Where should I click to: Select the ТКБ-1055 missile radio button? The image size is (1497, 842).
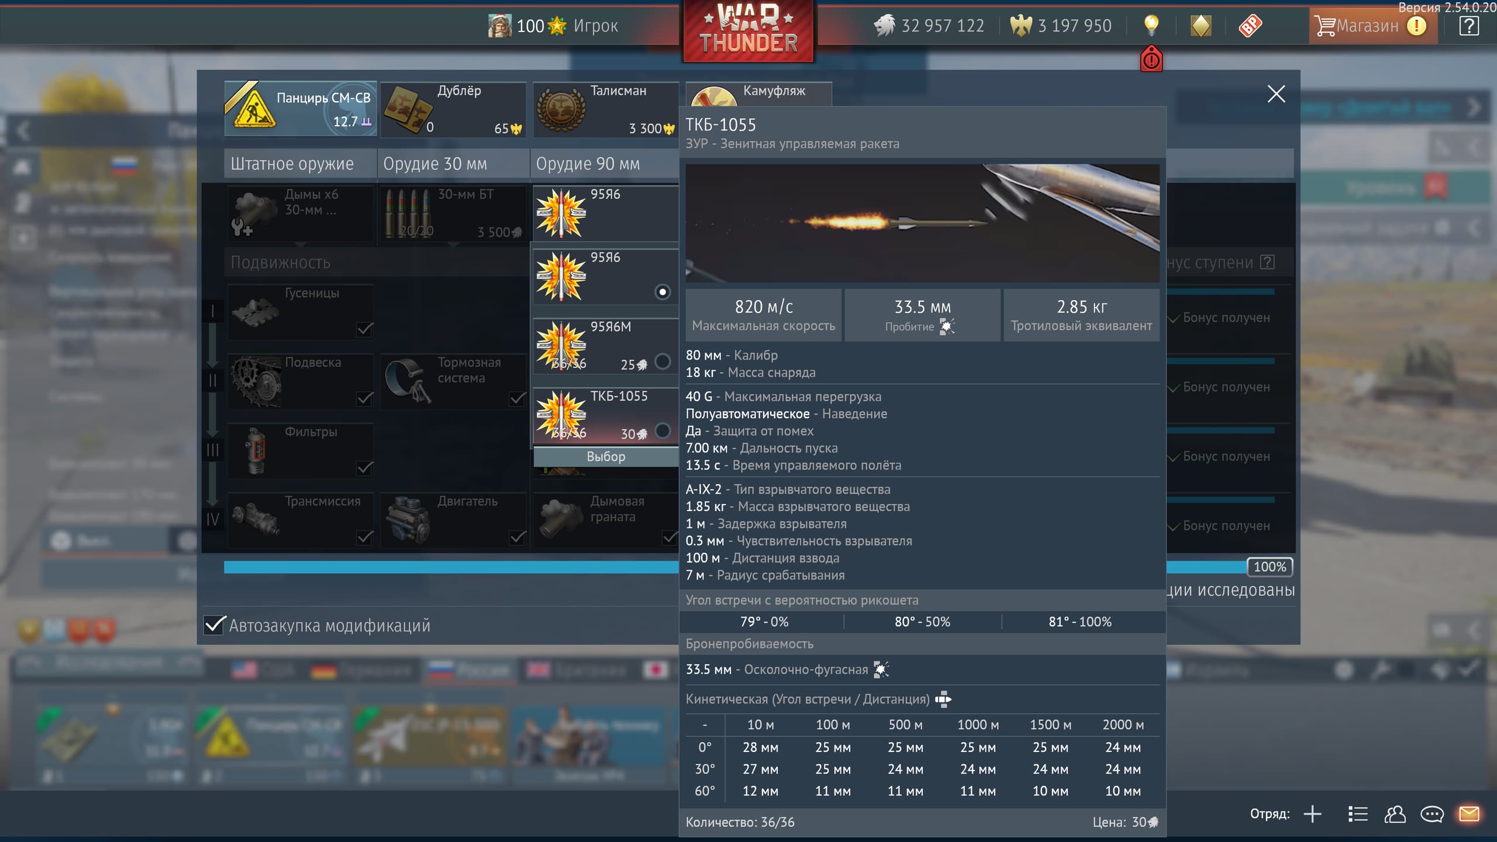click(662, 431)
